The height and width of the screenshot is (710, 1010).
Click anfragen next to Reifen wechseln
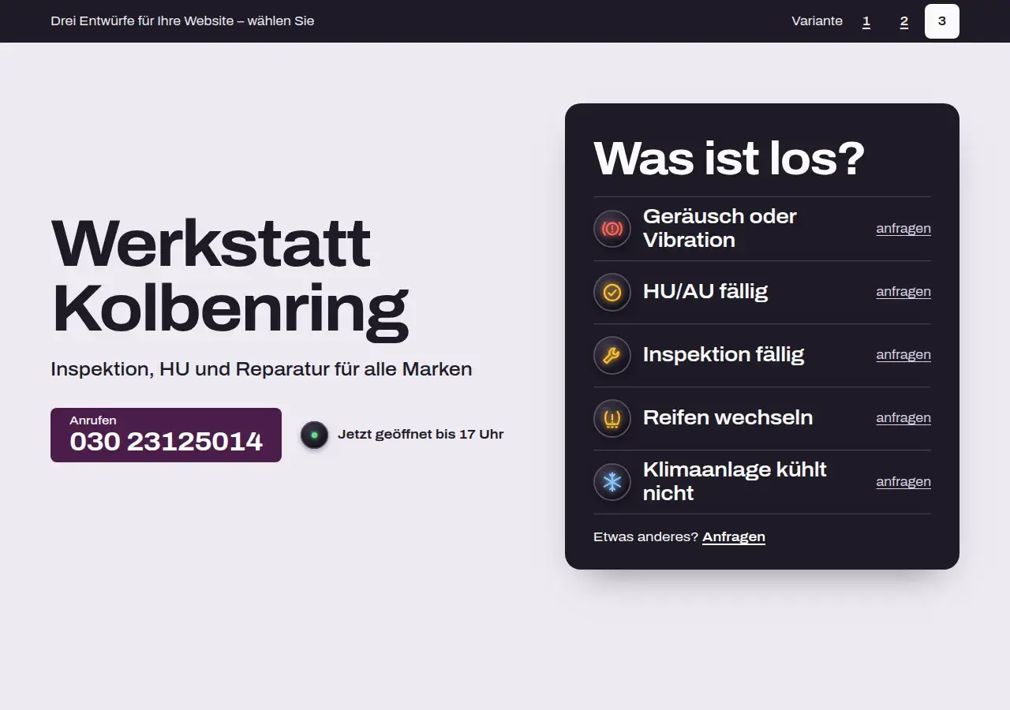point(903,418)
